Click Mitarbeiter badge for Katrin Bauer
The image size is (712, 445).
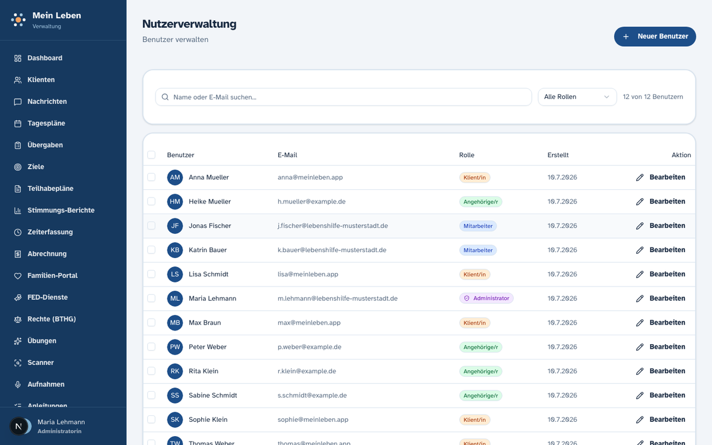pos(478,250)
